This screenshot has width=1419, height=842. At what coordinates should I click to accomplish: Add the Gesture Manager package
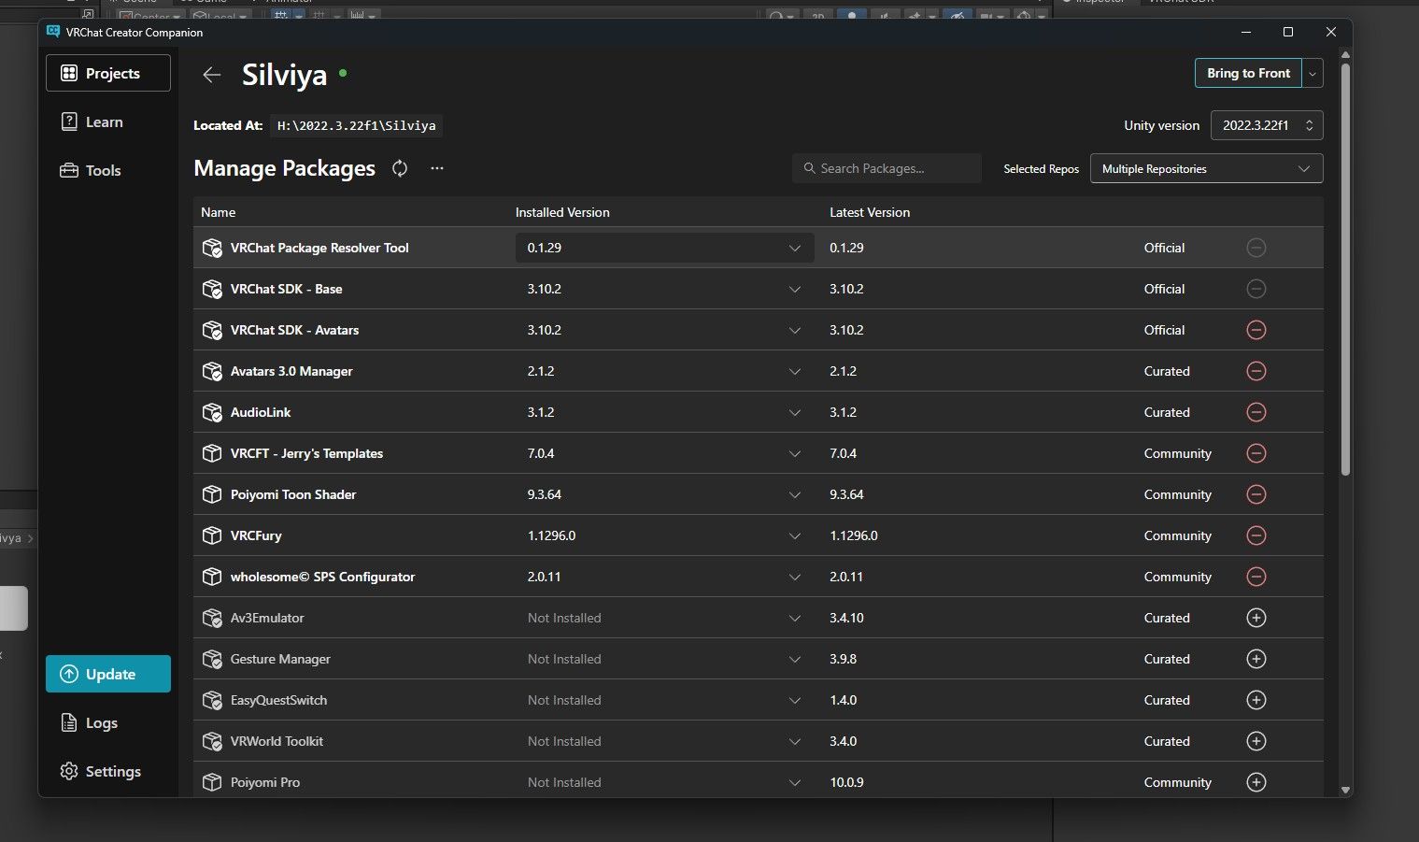pyautogui.click(x=1256, y=659)
